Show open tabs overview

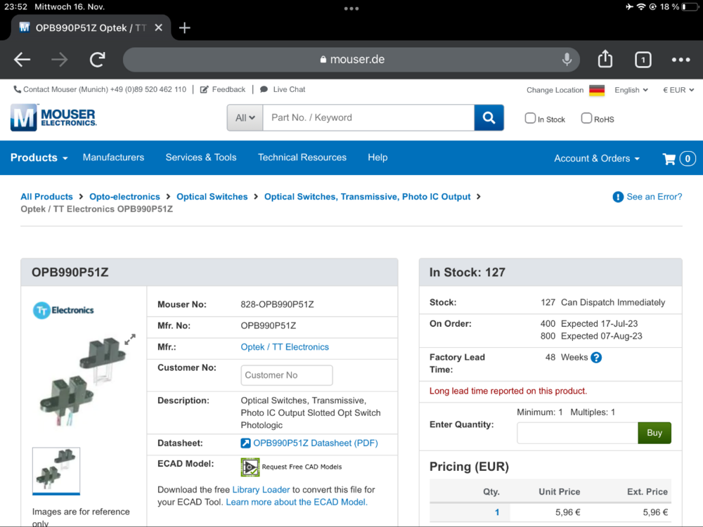pyautogui.click(x=643, y=60)
